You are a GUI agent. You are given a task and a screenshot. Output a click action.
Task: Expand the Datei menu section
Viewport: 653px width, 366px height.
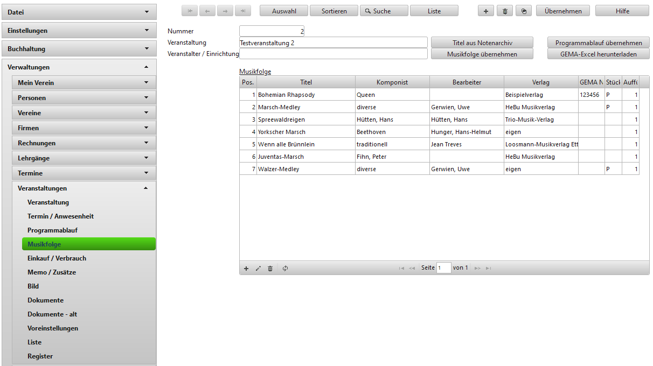79,12
